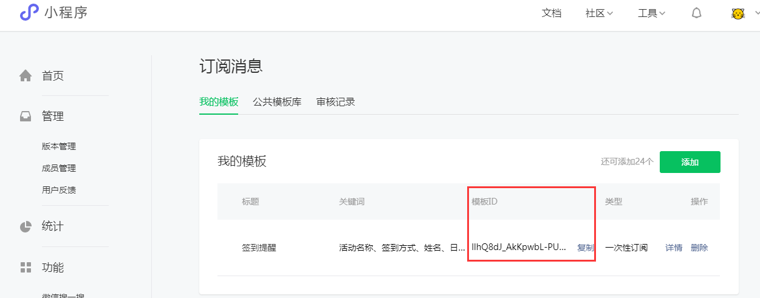Copy the template ID via 复制
Image resolution: width=760 pixels, height=298 pixels.
(585, 248)
